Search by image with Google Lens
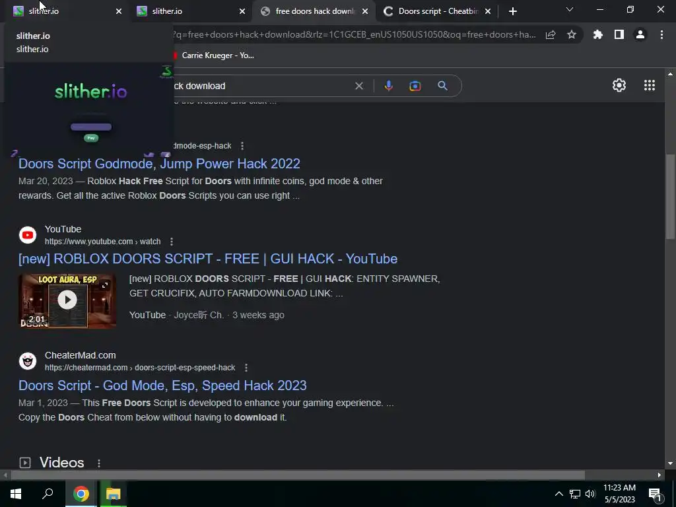The height and width of the screenshot is (507, 676). tap(415, 86)
